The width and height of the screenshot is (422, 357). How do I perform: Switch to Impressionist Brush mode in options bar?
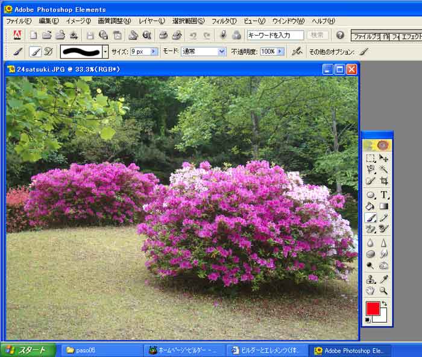48,52
